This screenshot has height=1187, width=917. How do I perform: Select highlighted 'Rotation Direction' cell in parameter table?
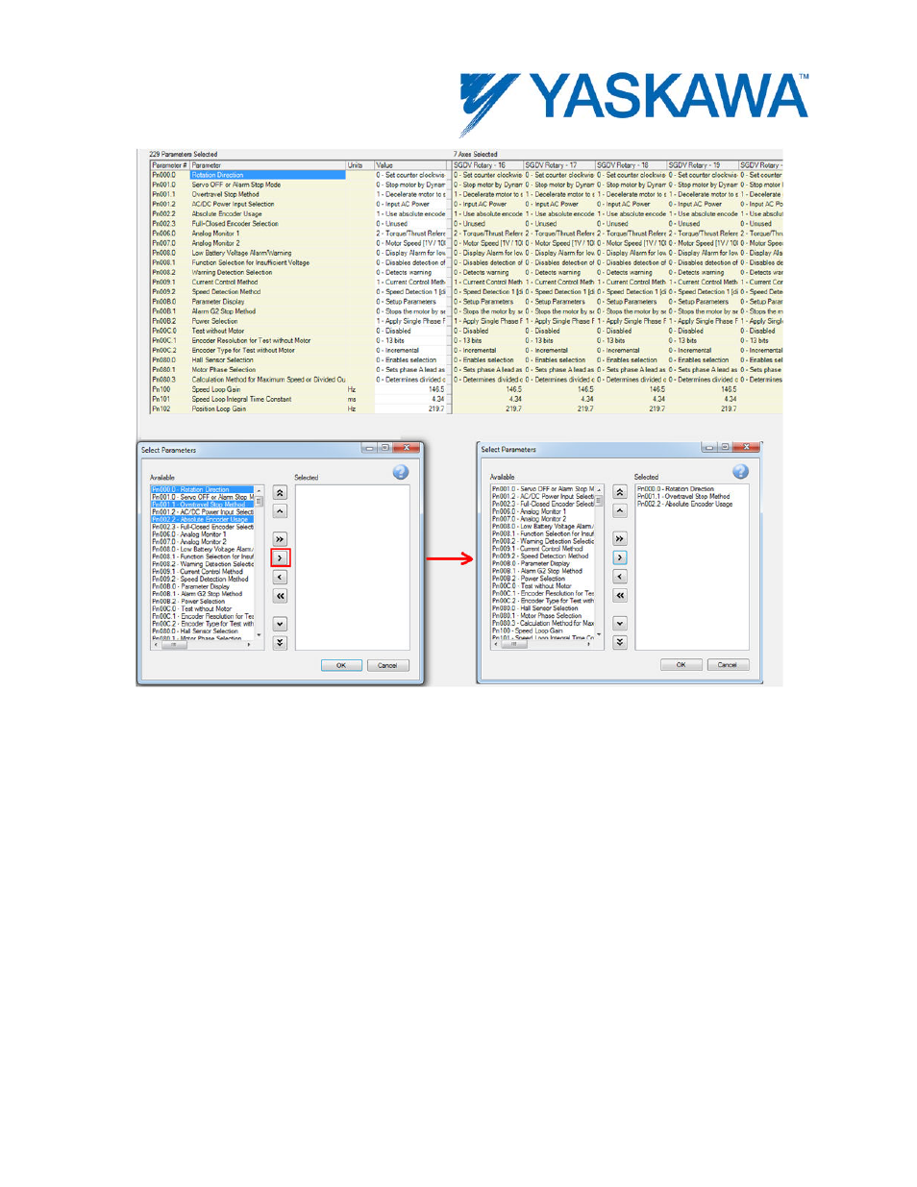click(267, 175)
